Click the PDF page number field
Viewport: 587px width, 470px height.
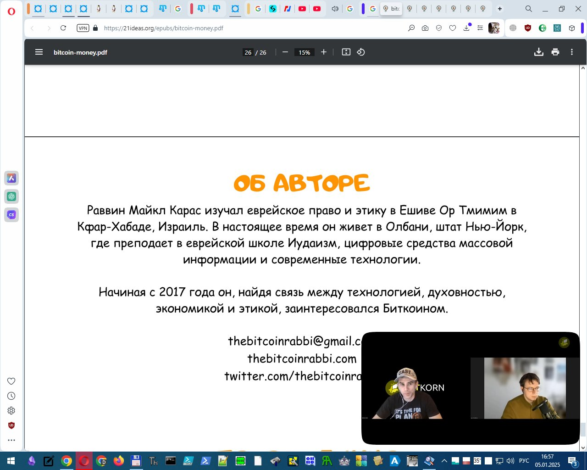tap(248, 52)
